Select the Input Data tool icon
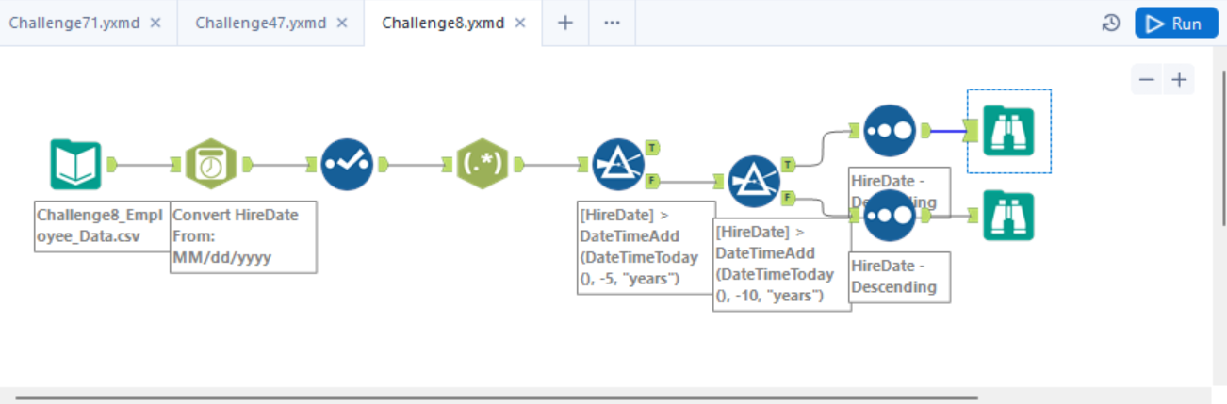The height and width of the screenshot is (404, 1227). point(74,164)
